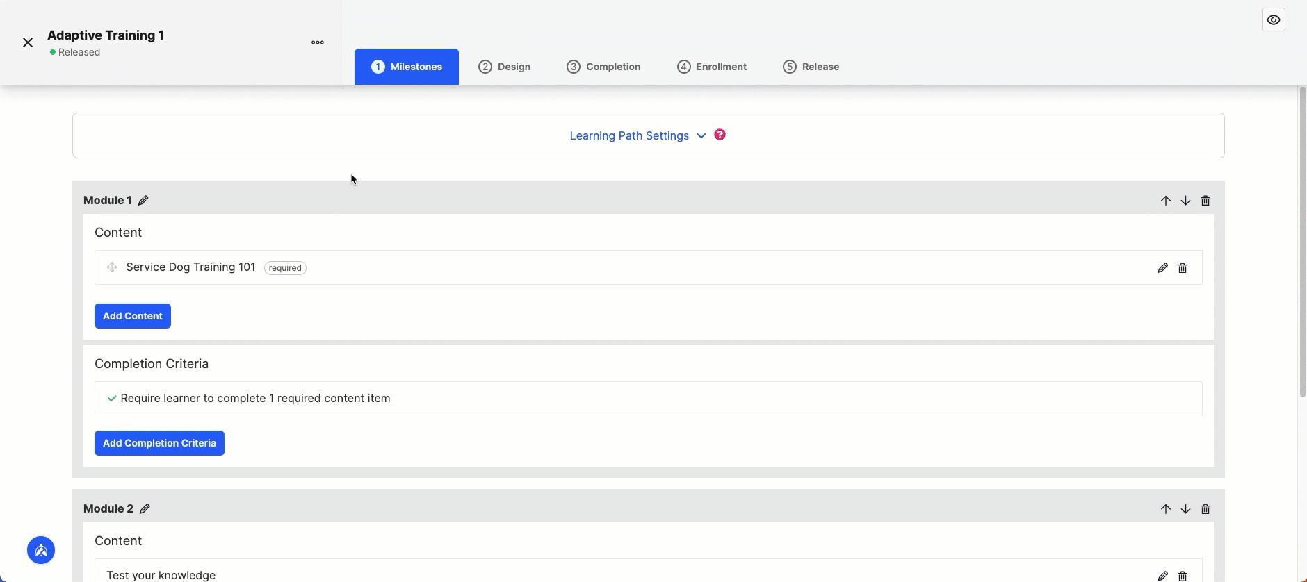Screen dimensions: 1307x582
Task: Move Module 2 up with the arrow
Action: point(1166,509)
